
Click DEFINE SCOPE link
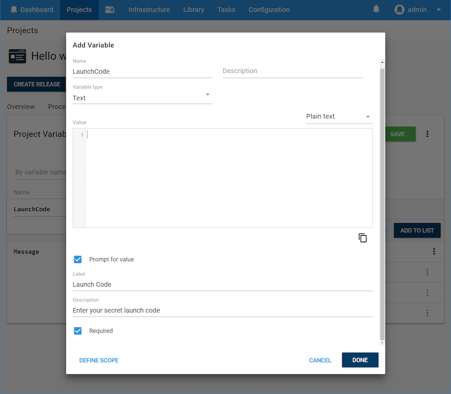coord(99,360)
